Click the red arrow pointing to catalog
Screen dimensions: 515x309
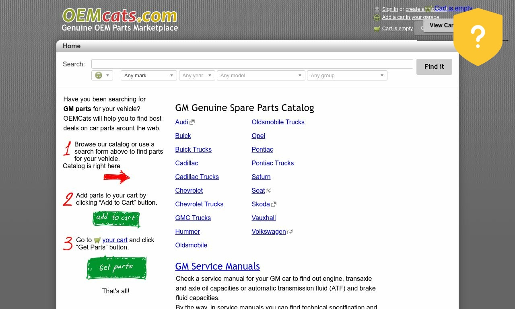116,177
